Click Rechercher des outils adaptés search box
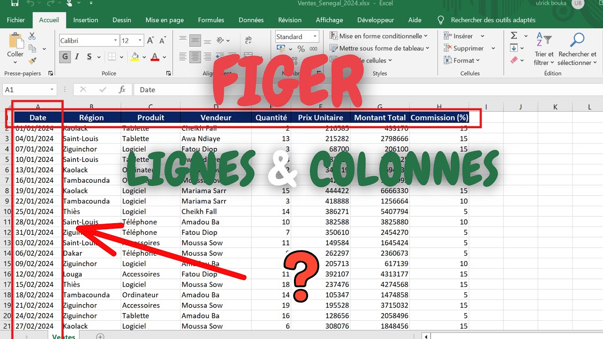Image resolution: width=603 pixels, height=339 pixels. tap(487, 20)
